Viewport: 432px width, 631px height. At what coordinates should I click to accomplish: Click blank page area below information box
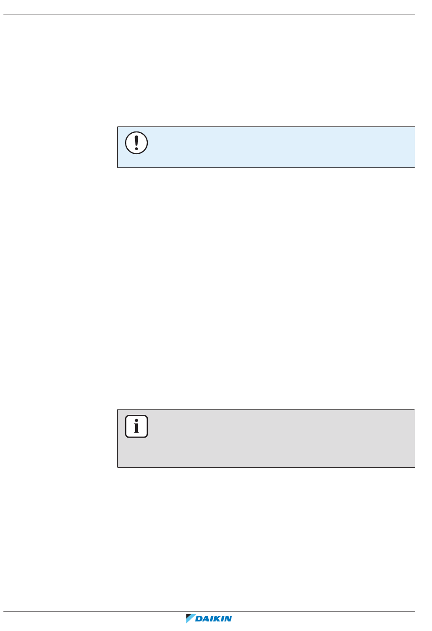(x=266, y=539)
